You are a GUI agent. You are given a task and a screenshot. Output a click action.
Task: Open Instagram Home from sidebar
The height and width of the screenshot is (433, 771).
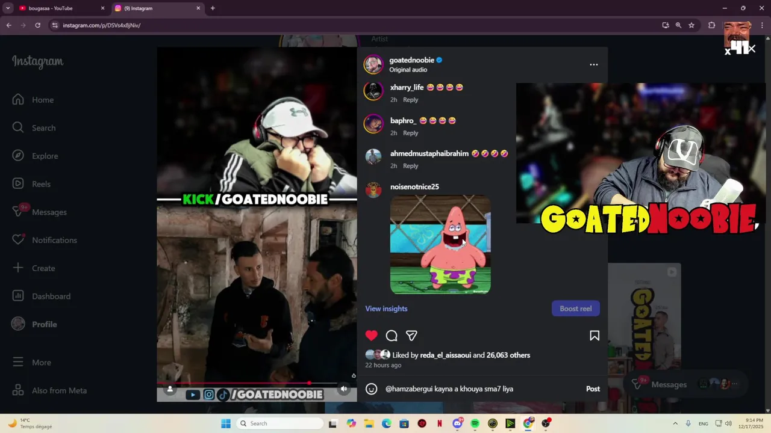point(33,100)
